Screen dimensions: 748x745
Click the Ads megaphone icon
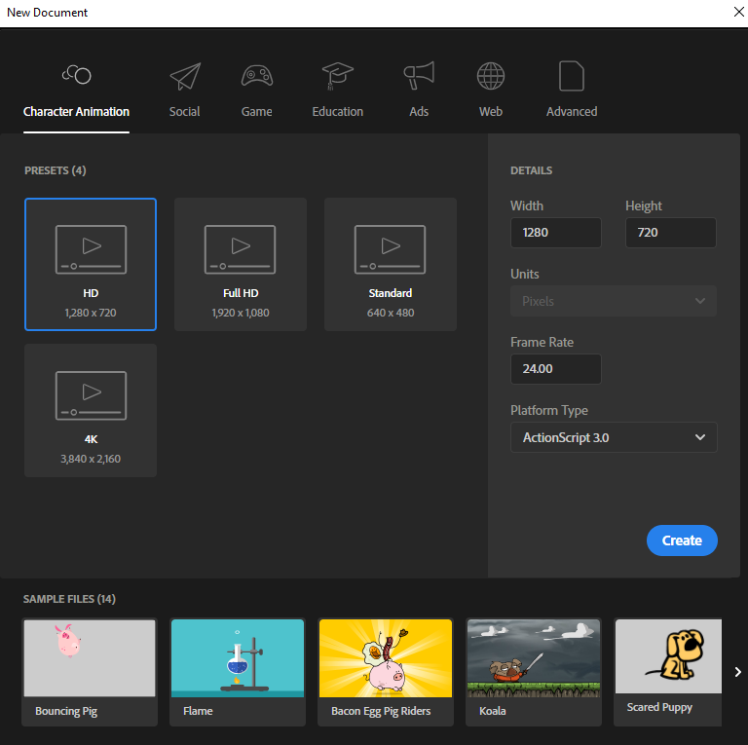(x=419, y=75)
